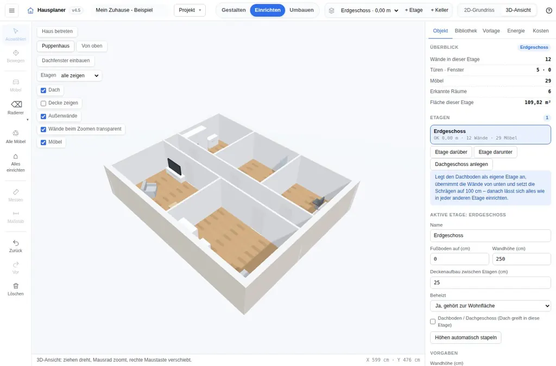Screen dimensions: 556x366
Task: Select the Messen measuring tool
Action: 16,195
